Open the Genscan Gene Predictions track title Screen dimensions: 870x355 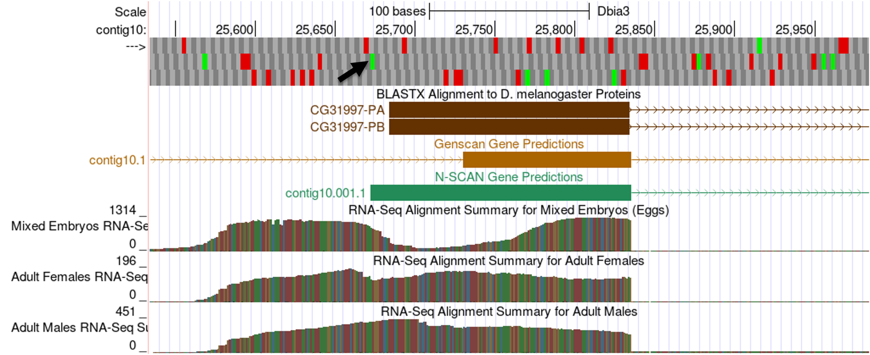coord(509,144)
